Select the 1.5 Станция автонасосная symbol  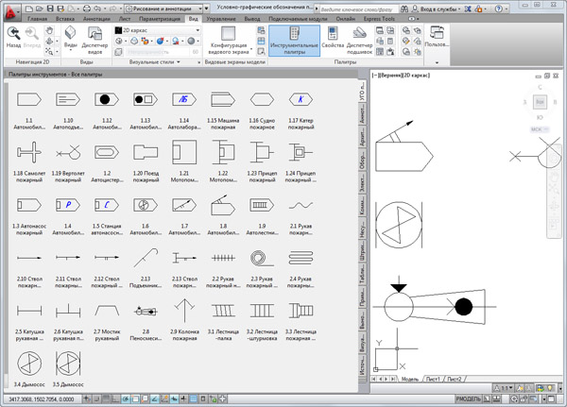point(105,204)
